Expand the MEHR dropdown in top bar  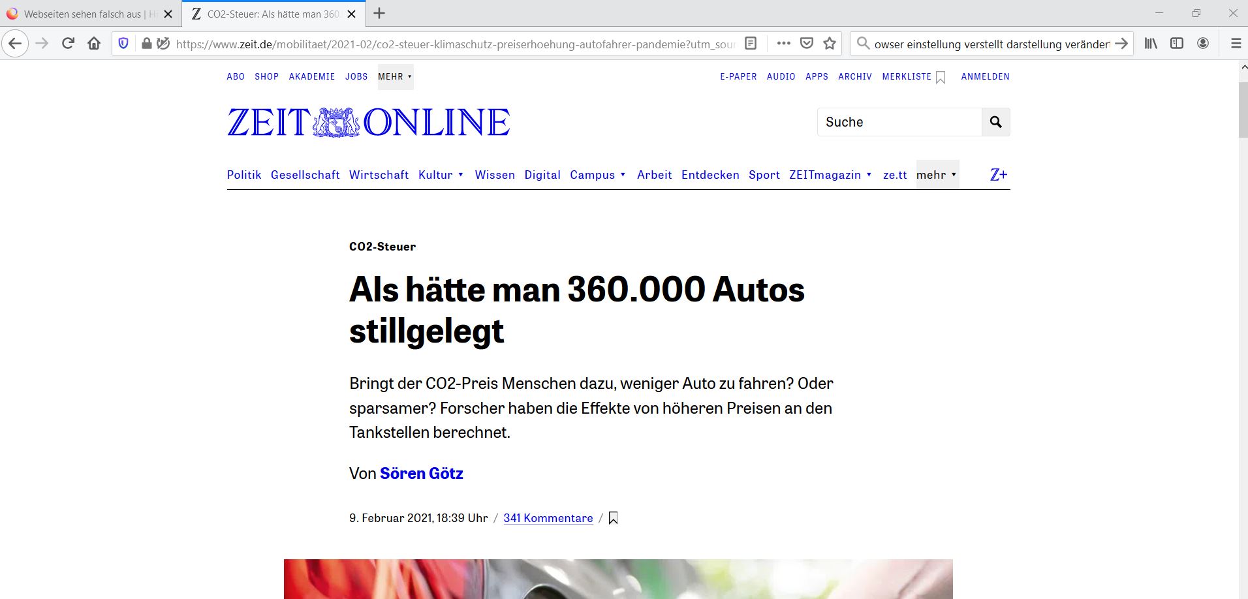[x=395, y=77]
